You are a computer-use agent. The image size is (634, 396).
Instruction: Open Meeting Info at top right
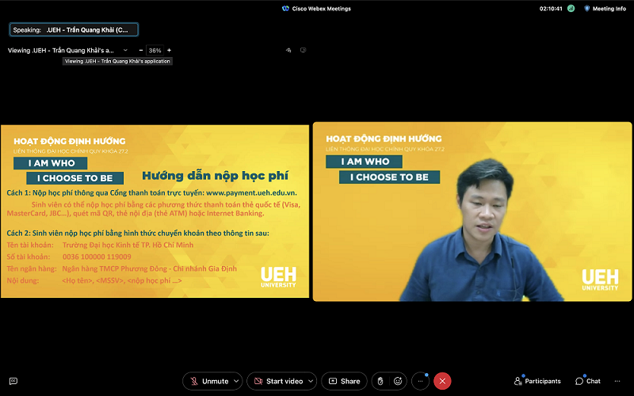pos(605,9)
